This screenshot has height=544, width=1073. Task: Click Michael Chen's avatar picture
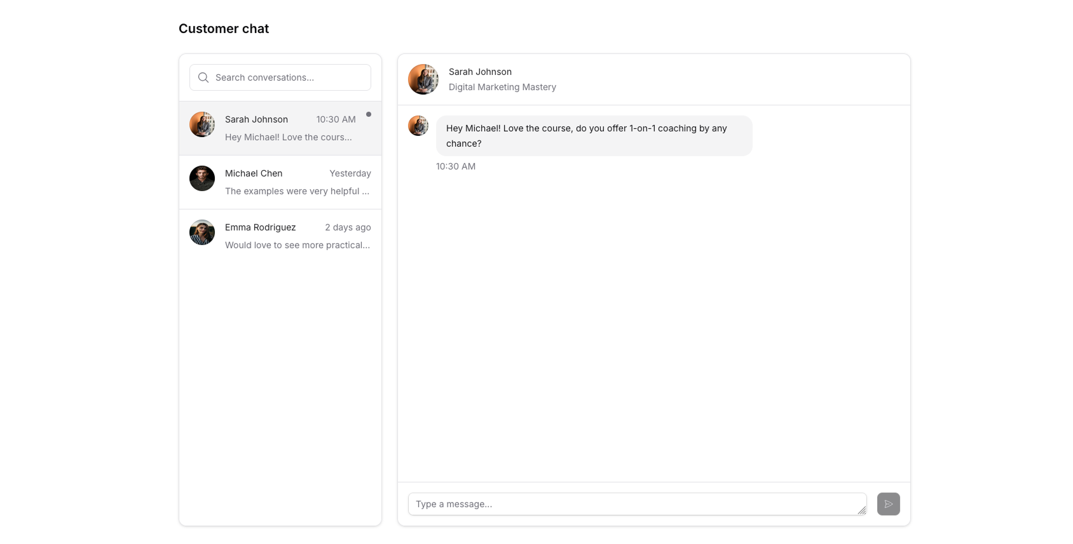tap(202, 178)
